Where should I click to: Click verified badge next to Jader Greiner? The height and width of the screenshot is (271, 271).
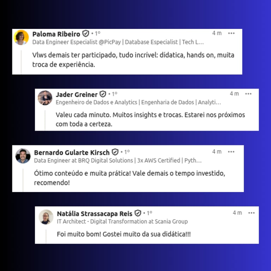[x=103, y=94]
